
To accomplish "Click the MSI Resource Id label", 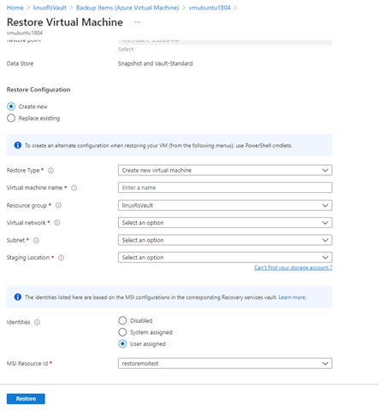I will [27, 364].
